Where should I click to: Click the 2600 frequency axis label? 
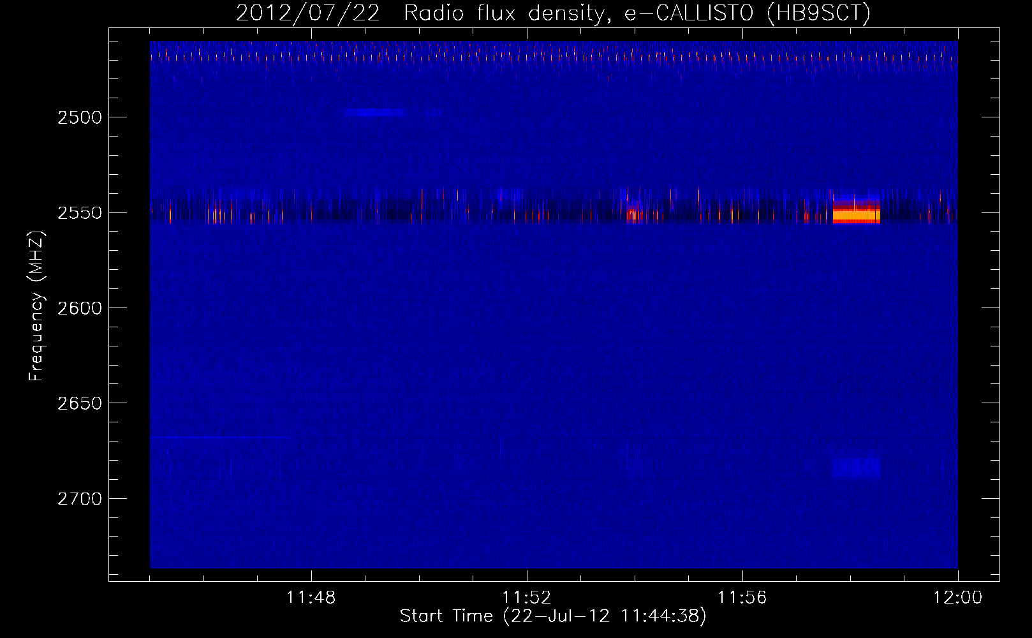point(80,308)
